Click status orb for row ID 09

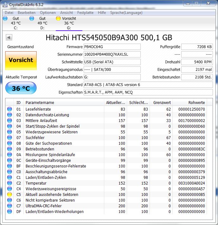[x=10, y=149]
